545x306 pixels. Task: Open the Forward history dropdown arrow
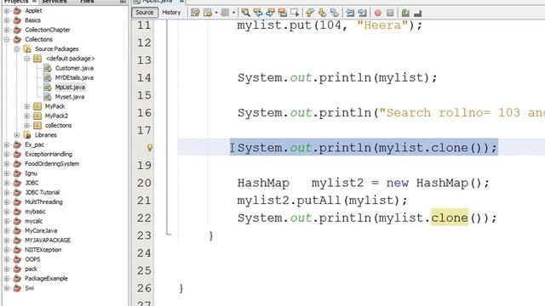[x=233, y=13]
